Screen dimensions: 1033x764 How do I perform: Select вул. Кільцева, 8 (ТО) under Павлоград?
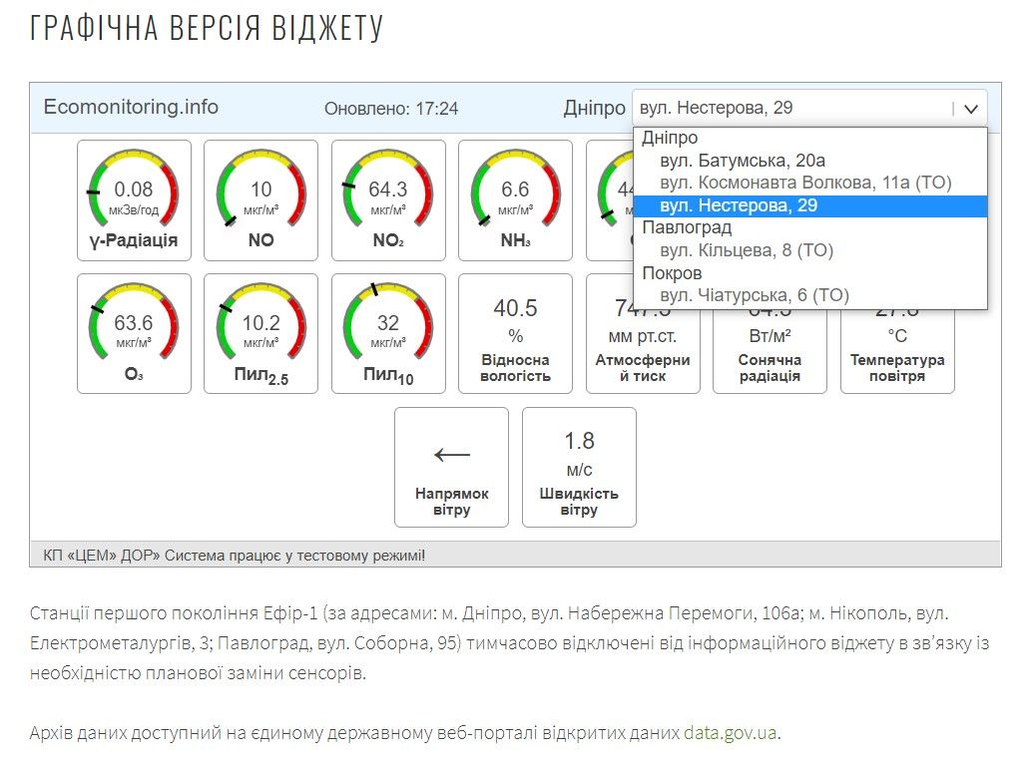(x=747, y=250)
